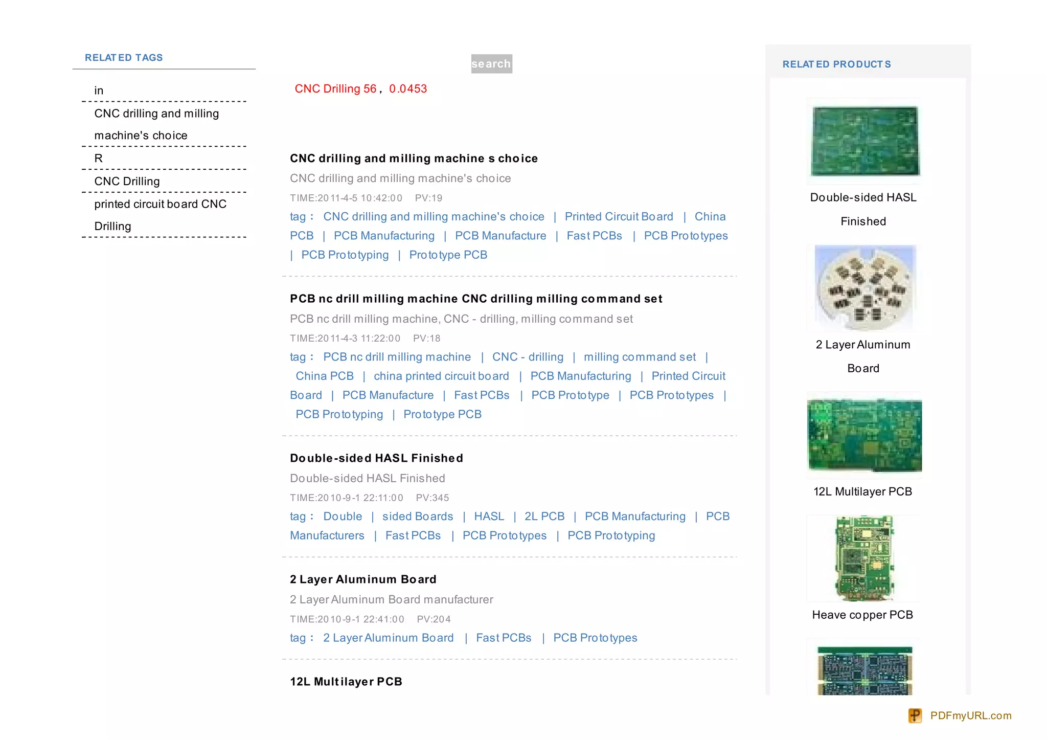1047x740 pixels.
Task: Open the PDFmyURL.com link
Action: (x=970, y=715)
